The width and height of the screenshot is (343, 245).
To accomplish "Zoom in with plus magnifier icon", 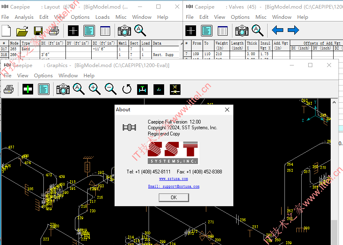I will point(95,89).
